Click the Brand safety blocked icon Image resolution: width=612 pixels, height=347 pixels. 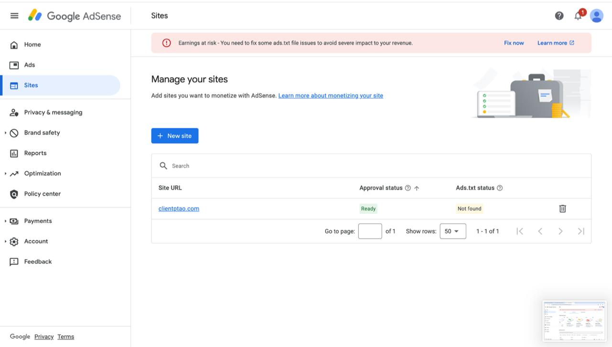14,133
